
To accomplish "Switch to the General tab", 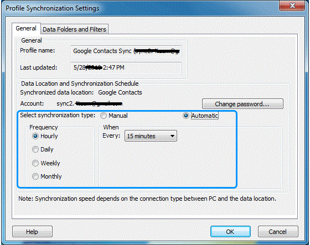I will click(x=26, y=28).
